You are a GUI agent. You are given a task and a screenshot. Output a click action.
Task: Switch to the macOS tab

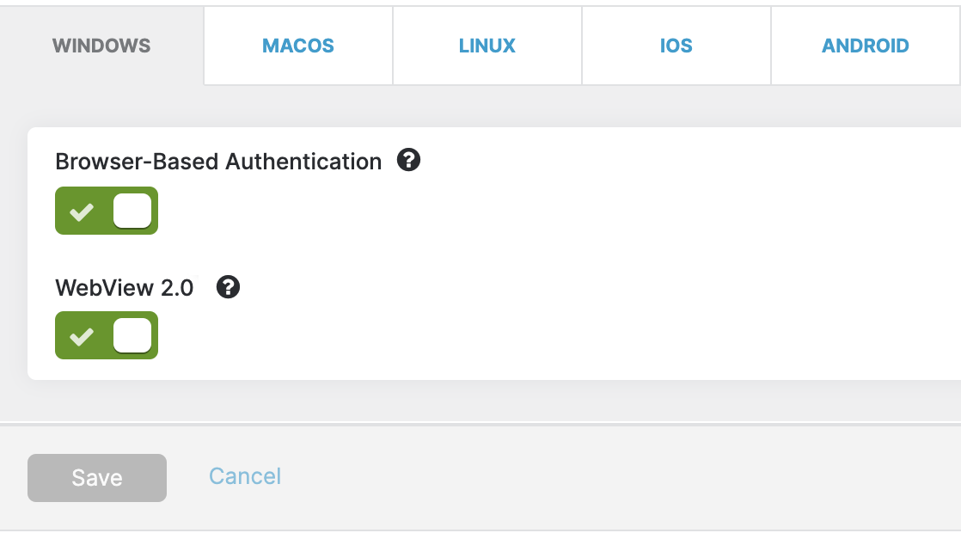(x=298, y=46)
